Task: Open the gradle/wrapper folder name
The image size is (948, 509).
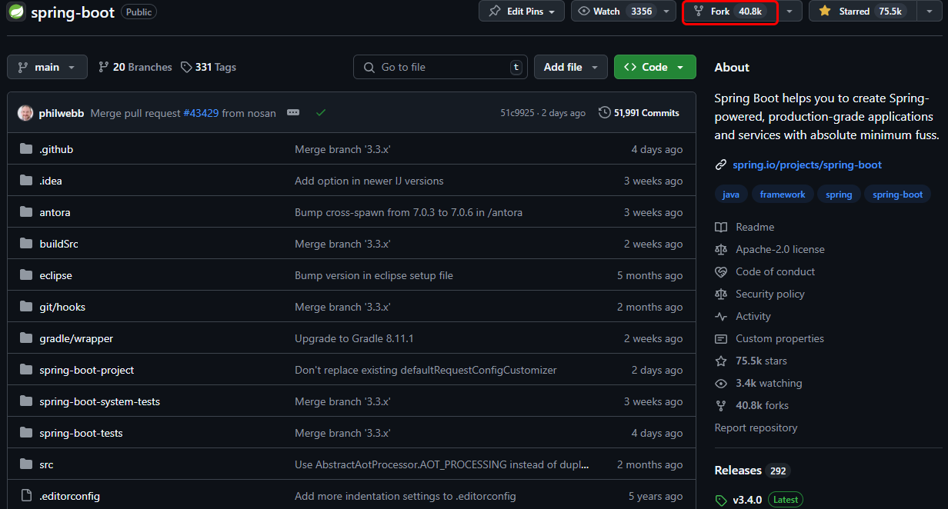Action: [76, 338]
